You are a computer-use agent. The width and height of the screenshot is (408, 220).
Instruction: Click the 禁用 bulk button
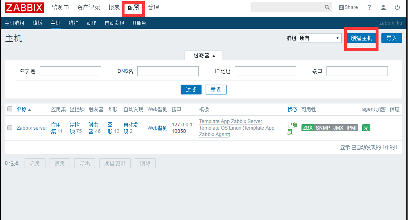[60, 163]
